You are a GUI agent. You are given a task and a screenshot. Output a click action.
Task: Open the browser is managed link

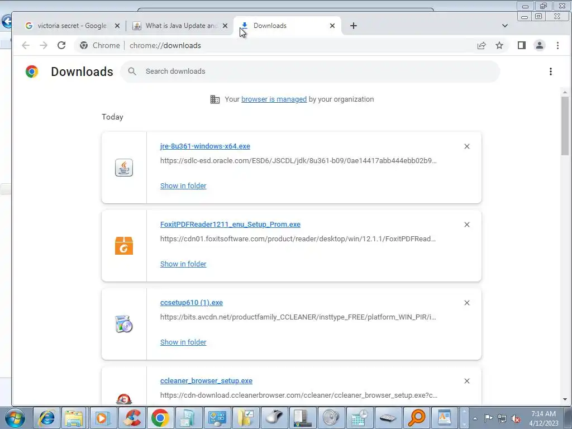[274, 99]
